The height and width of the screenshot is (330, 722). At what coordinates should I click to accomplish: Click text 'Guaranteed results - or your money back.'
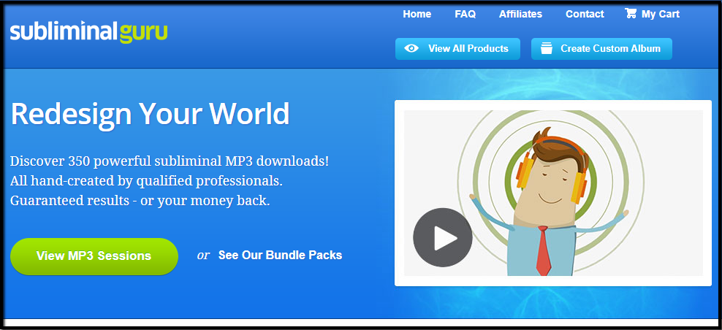140,201
